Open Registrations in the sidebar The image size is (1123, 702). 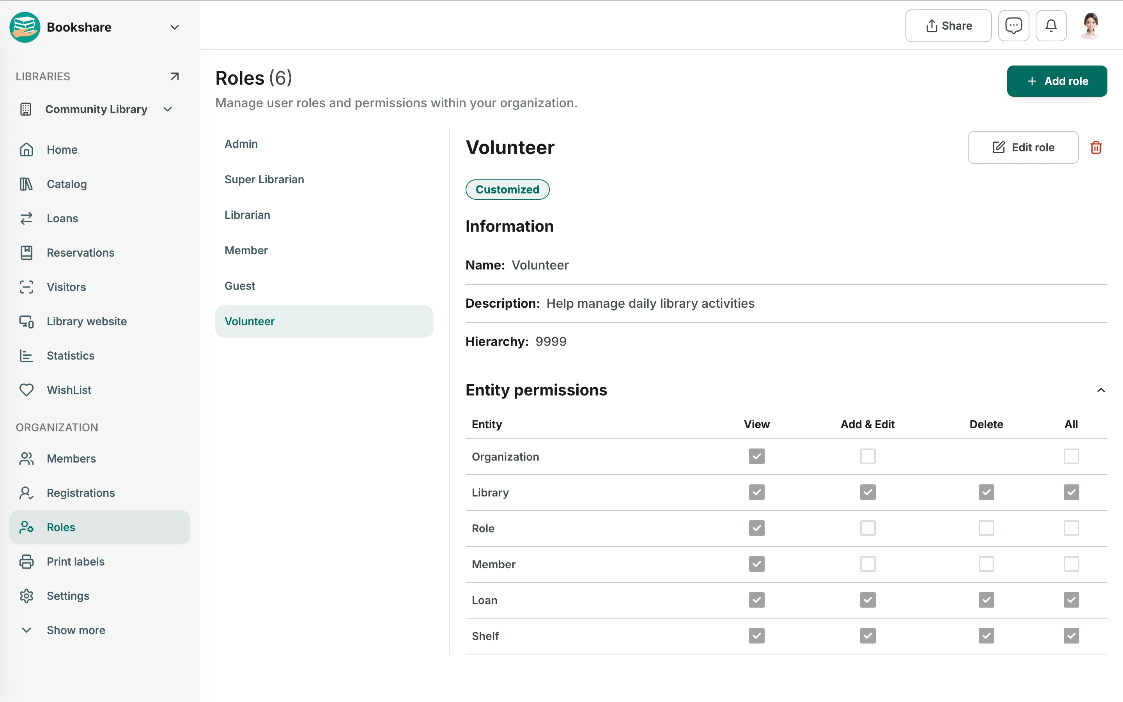click(x=99, y=493)
